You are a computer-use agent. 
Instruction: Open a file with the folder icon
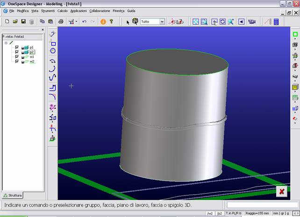pyautogui.click(x=15, y=21)
